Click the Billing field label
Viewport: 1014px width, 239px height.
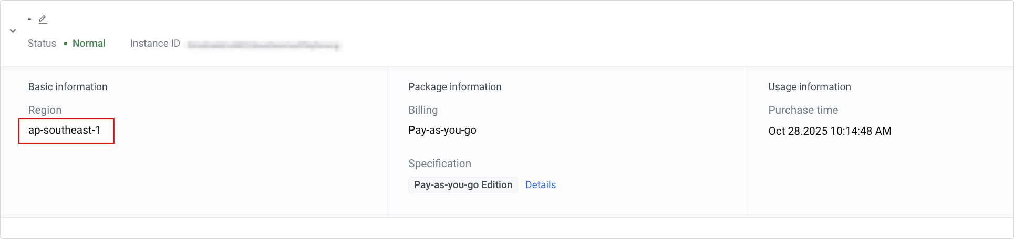(423, 110)
